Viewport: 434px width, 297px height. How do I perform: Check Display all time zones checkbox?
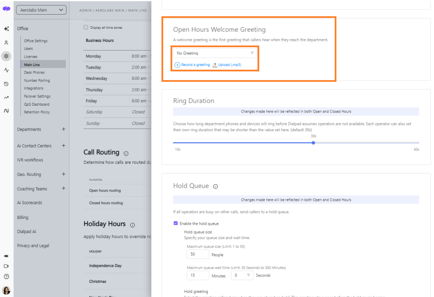(86, 28)
